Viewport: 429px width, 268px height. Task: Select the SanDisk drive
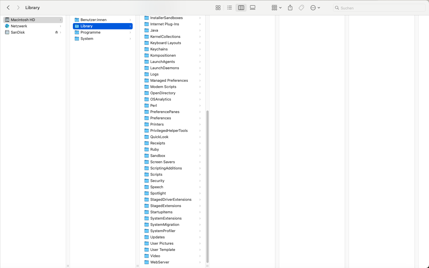click(33, 32)
